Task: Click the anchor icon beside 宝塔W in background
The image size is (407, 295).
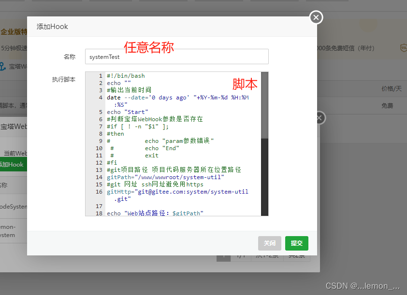Action: click(2, 66)
